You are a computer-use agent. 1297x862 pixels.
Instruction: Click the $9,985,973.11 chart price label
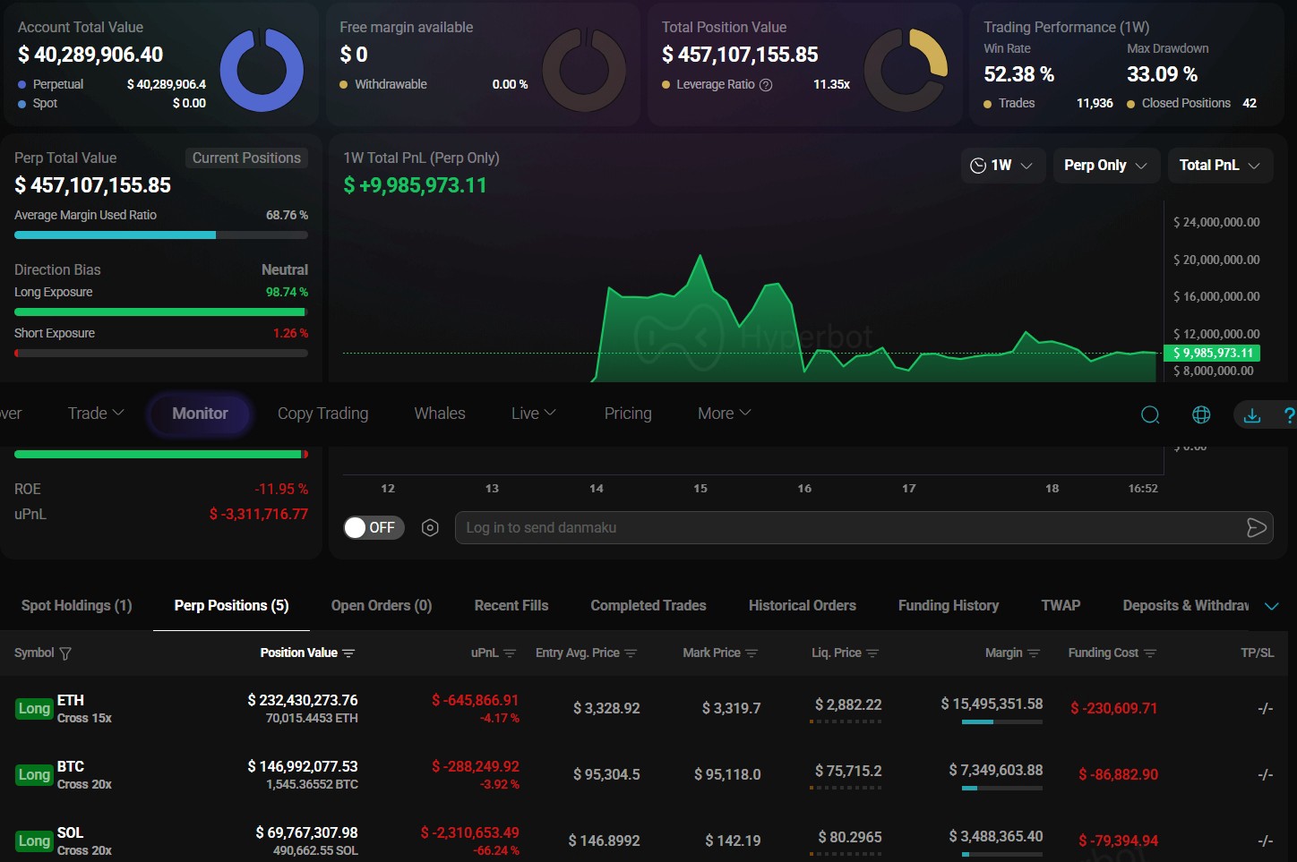coord(1212,353)
